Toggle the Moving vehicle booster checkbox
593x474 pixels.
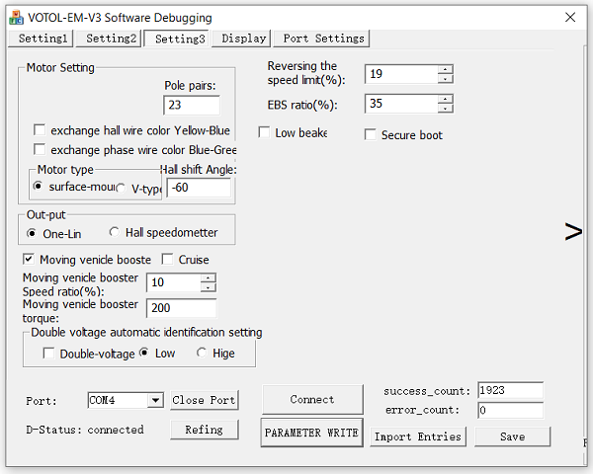click(29, 260)
